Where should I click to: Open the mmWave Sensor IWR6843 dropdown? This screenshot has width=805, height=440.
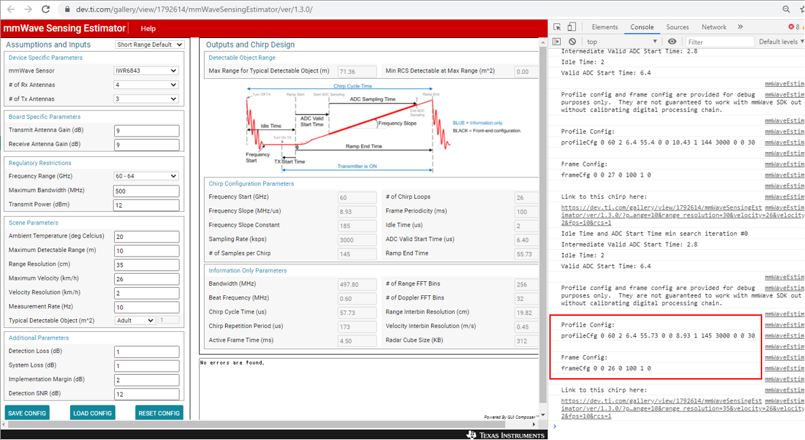145,71
